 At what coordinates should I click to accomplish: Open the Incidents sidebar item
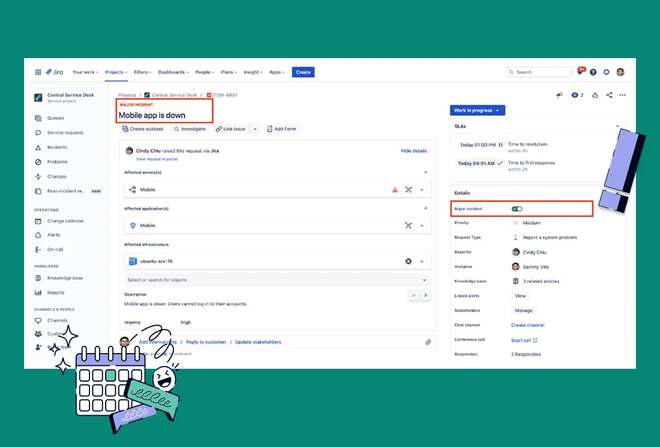(56, 148)
